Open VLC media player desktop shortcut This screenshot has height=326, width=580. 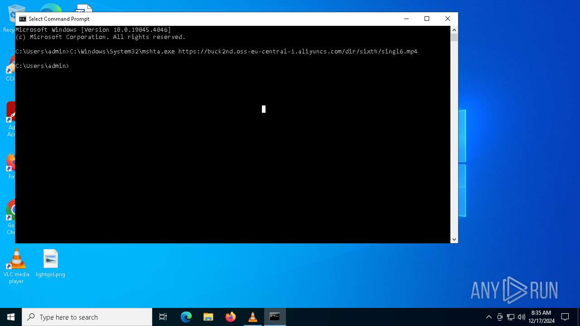click(x=16, y=266)
